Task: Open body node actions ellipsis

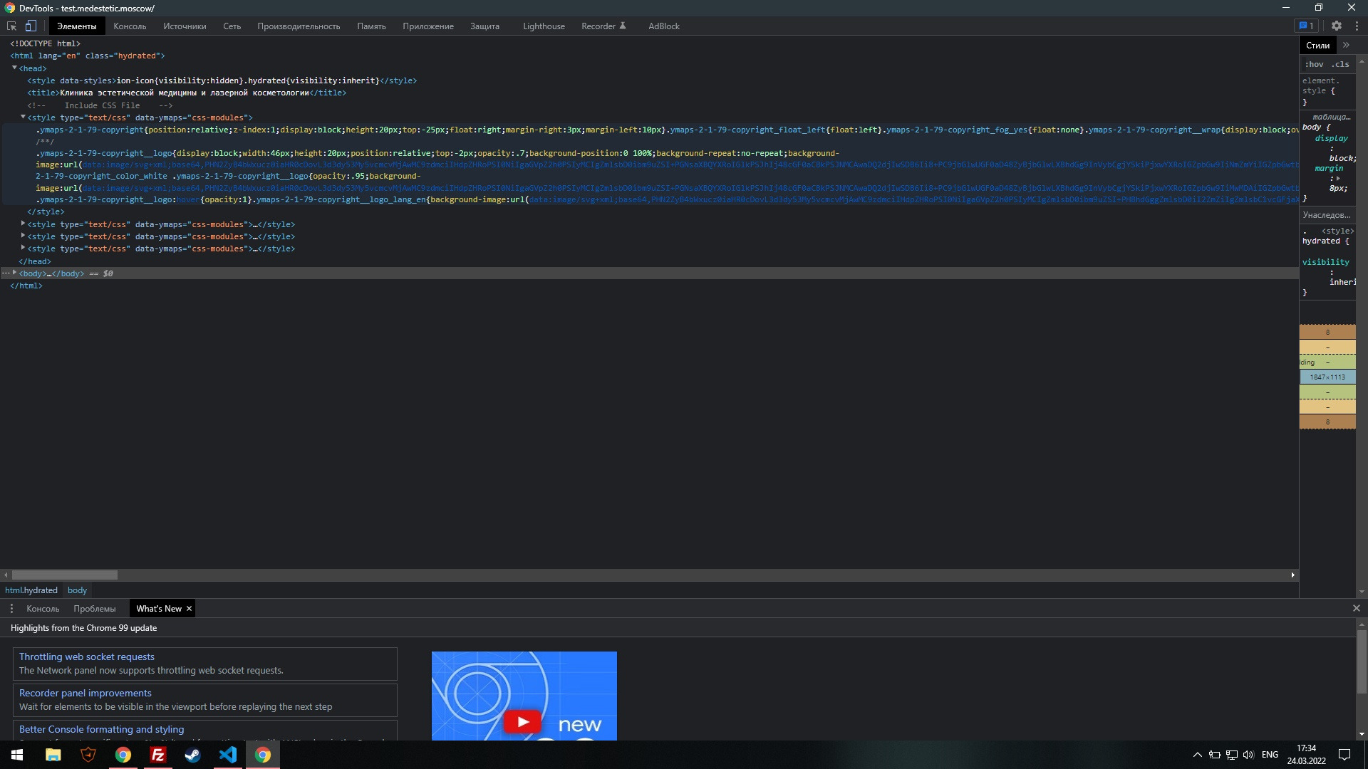Action: [x=5, y=273]
